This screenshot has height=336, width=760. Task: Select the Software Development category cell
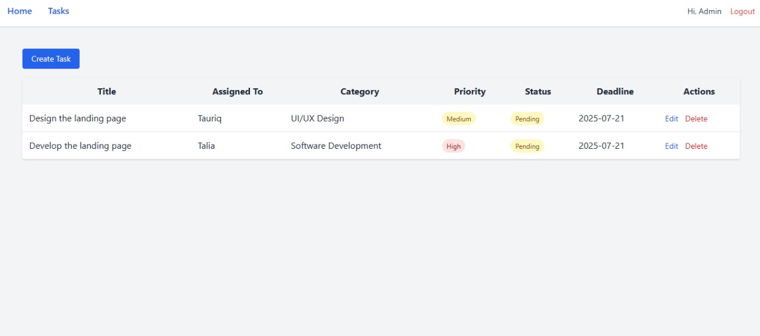[336, 146]
